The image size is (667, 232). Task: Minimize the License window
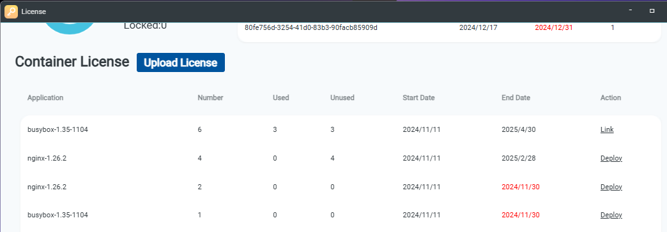tap(631, 11)
